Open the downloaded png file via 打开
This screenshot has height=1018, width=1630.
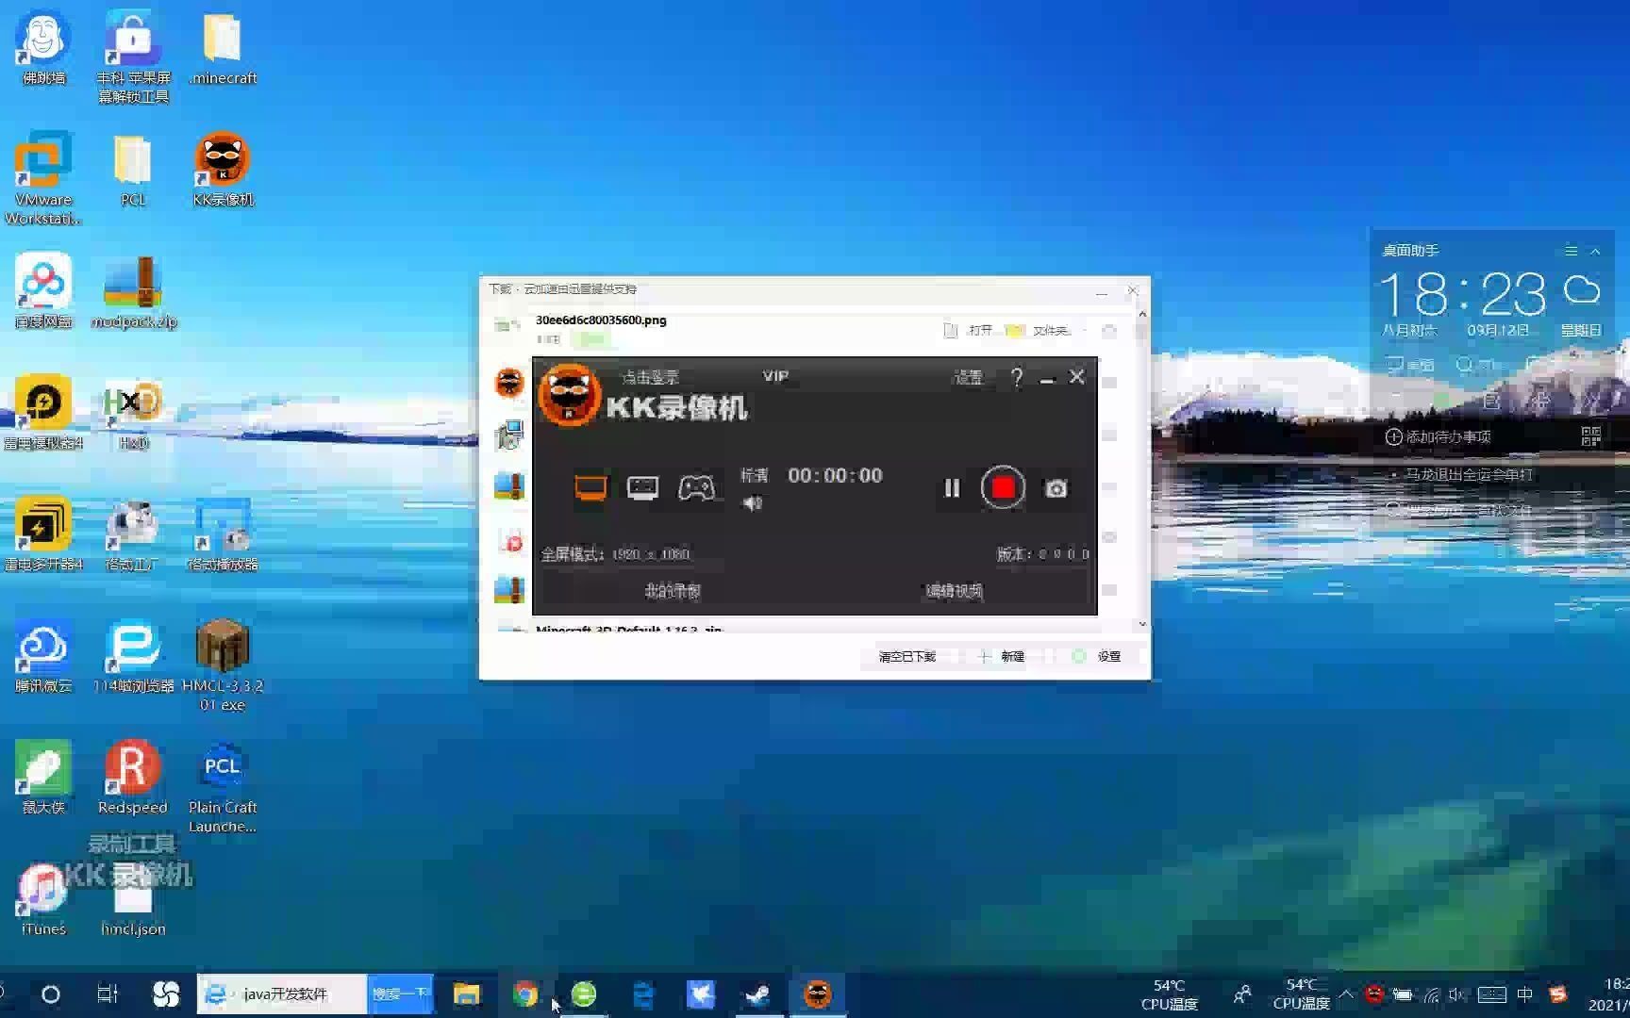[969, 330]
